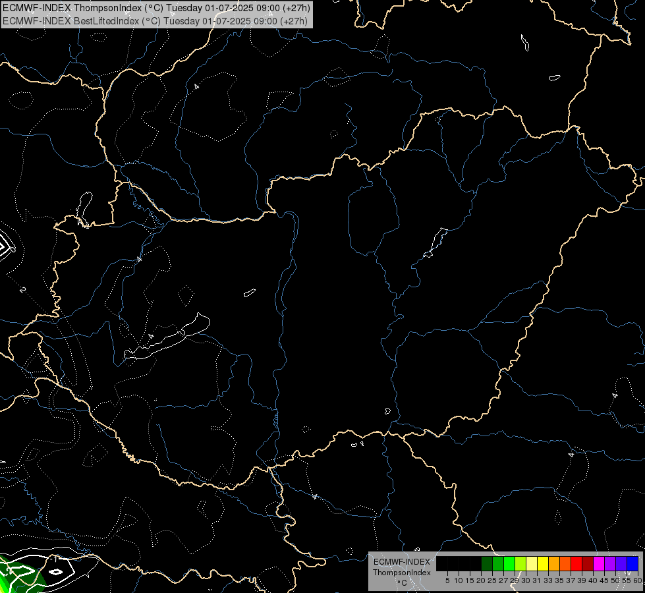
Task: Click the large elongated lake outline on the map
Action: point(167,337)
